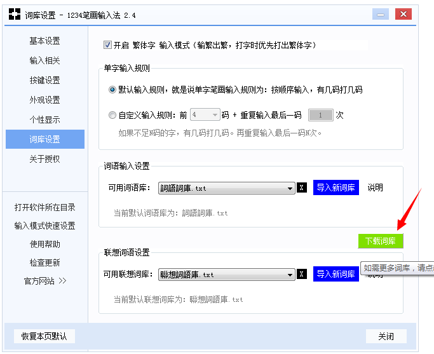Screen dimensions: 434x354
Task: Switch to the 基本设置 tab
Action: pos(44,41)
